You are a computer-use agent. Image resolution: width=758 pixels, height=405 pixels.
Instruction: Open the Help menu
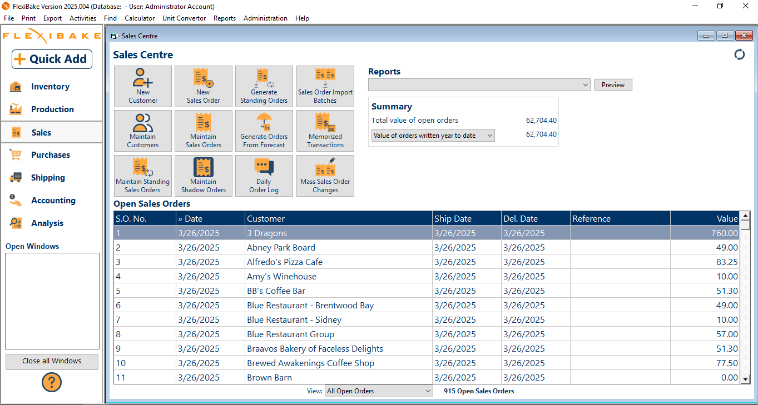tap(302, 18)
